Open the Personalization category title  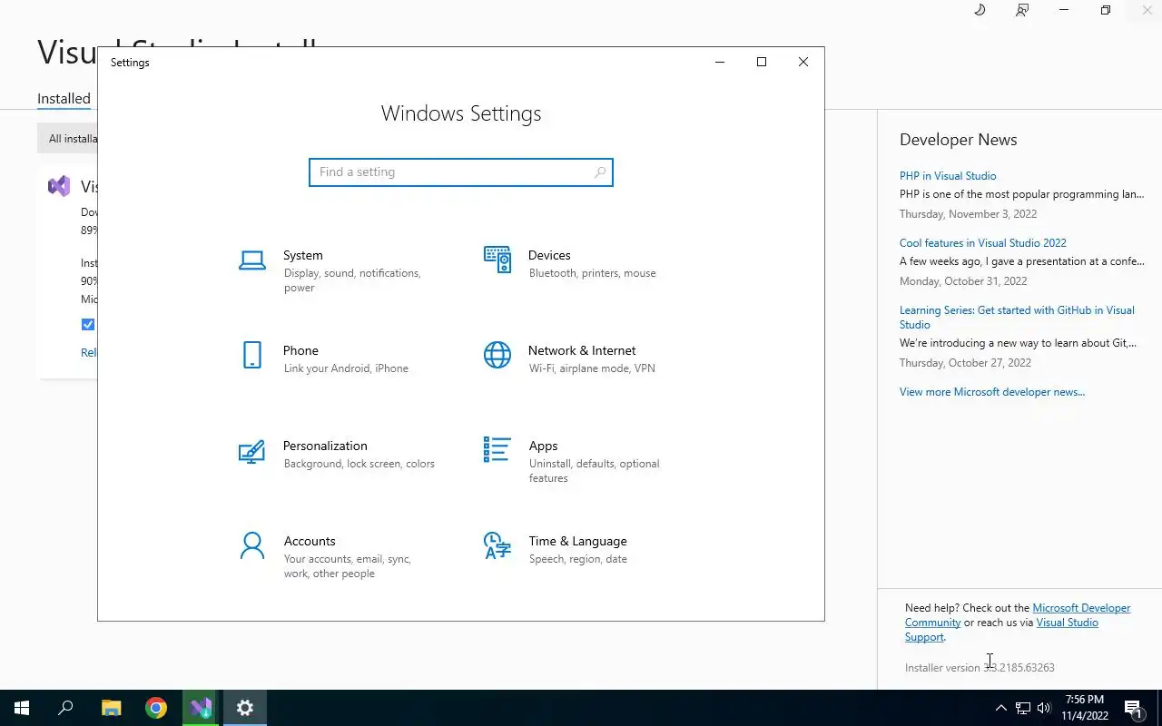coord(325,446)
